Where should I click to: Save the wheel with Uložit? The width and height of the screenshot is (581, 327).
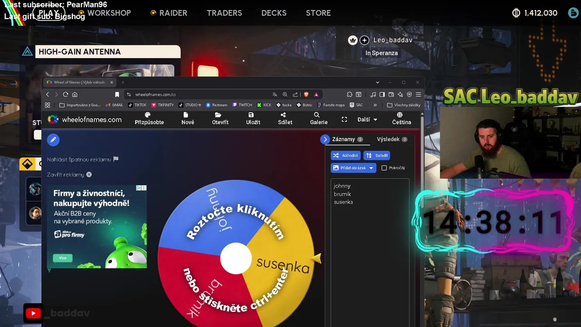253,119
